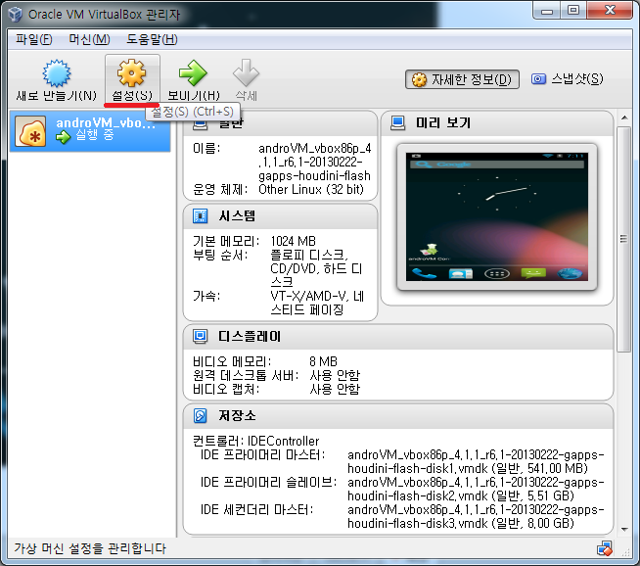Open the Help (도움말) menu
This screenshot has height=566, width=640.
coord(152,39)
